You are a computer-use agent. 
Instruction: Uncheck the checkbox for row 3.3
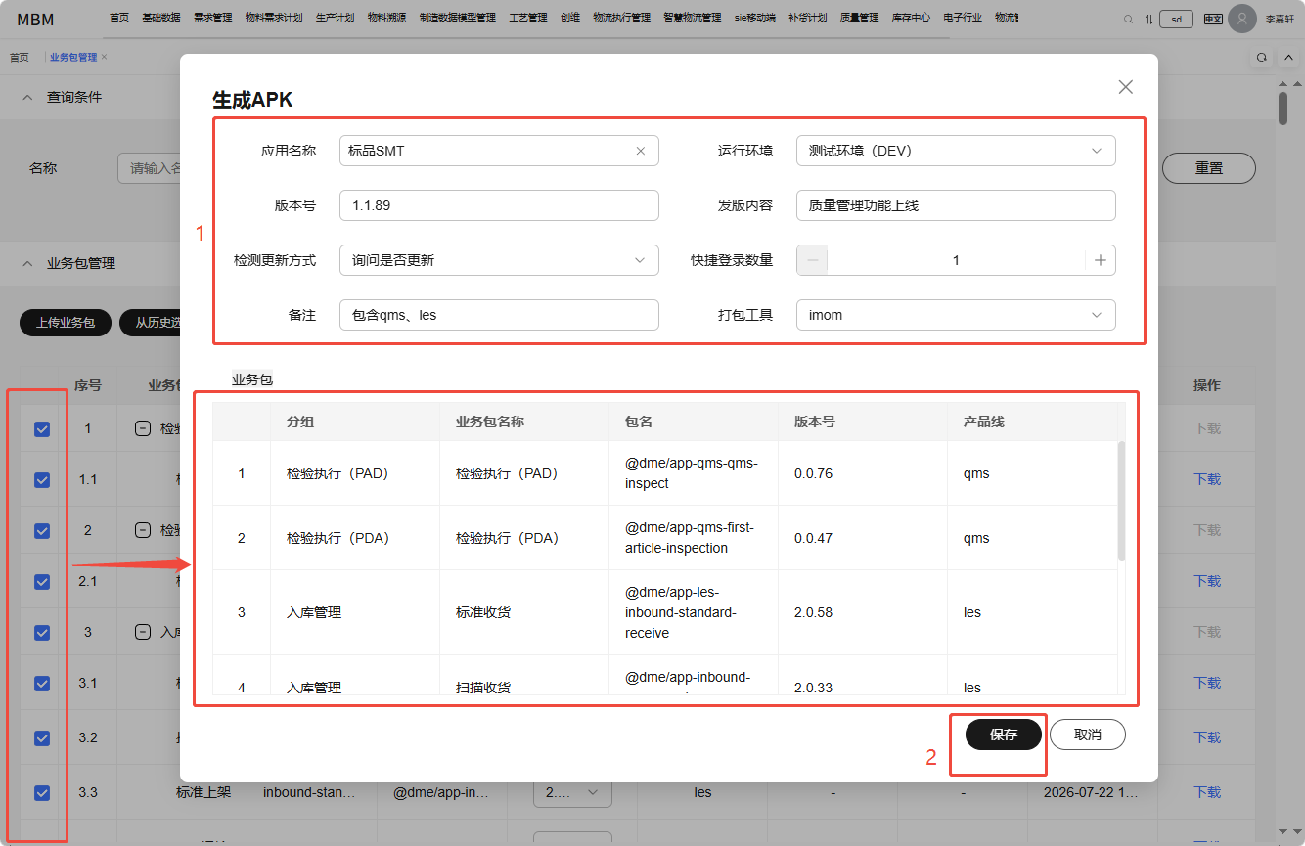pos(42,793)
